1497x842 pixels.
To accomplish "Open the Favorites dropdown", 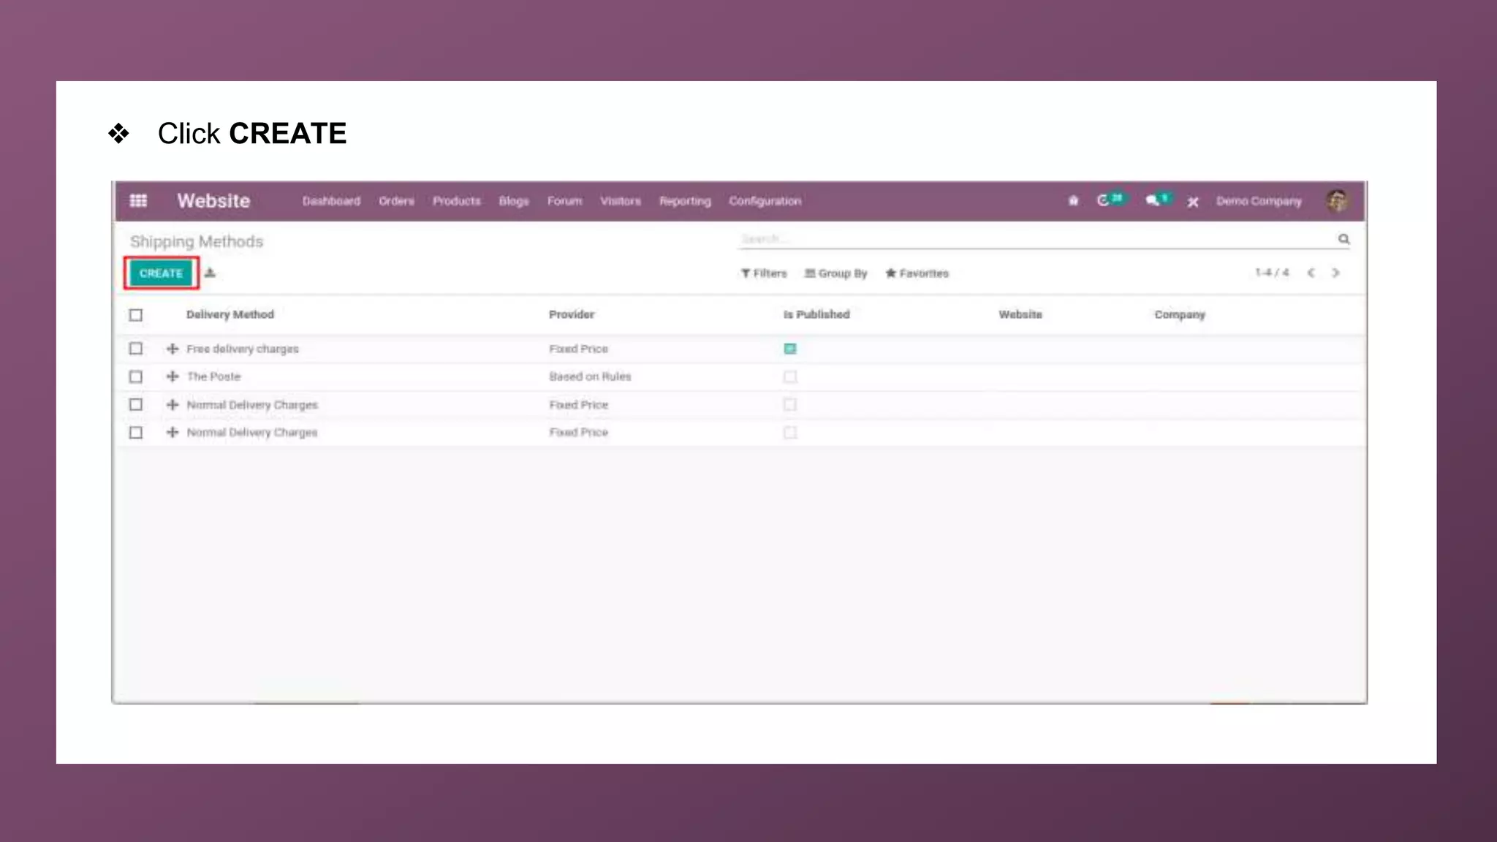I will pos(917,273).
